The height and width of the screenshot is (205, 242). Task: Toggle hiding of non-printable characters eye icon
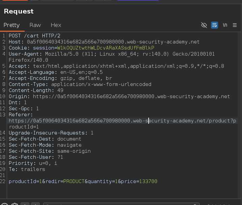[204, 25]
